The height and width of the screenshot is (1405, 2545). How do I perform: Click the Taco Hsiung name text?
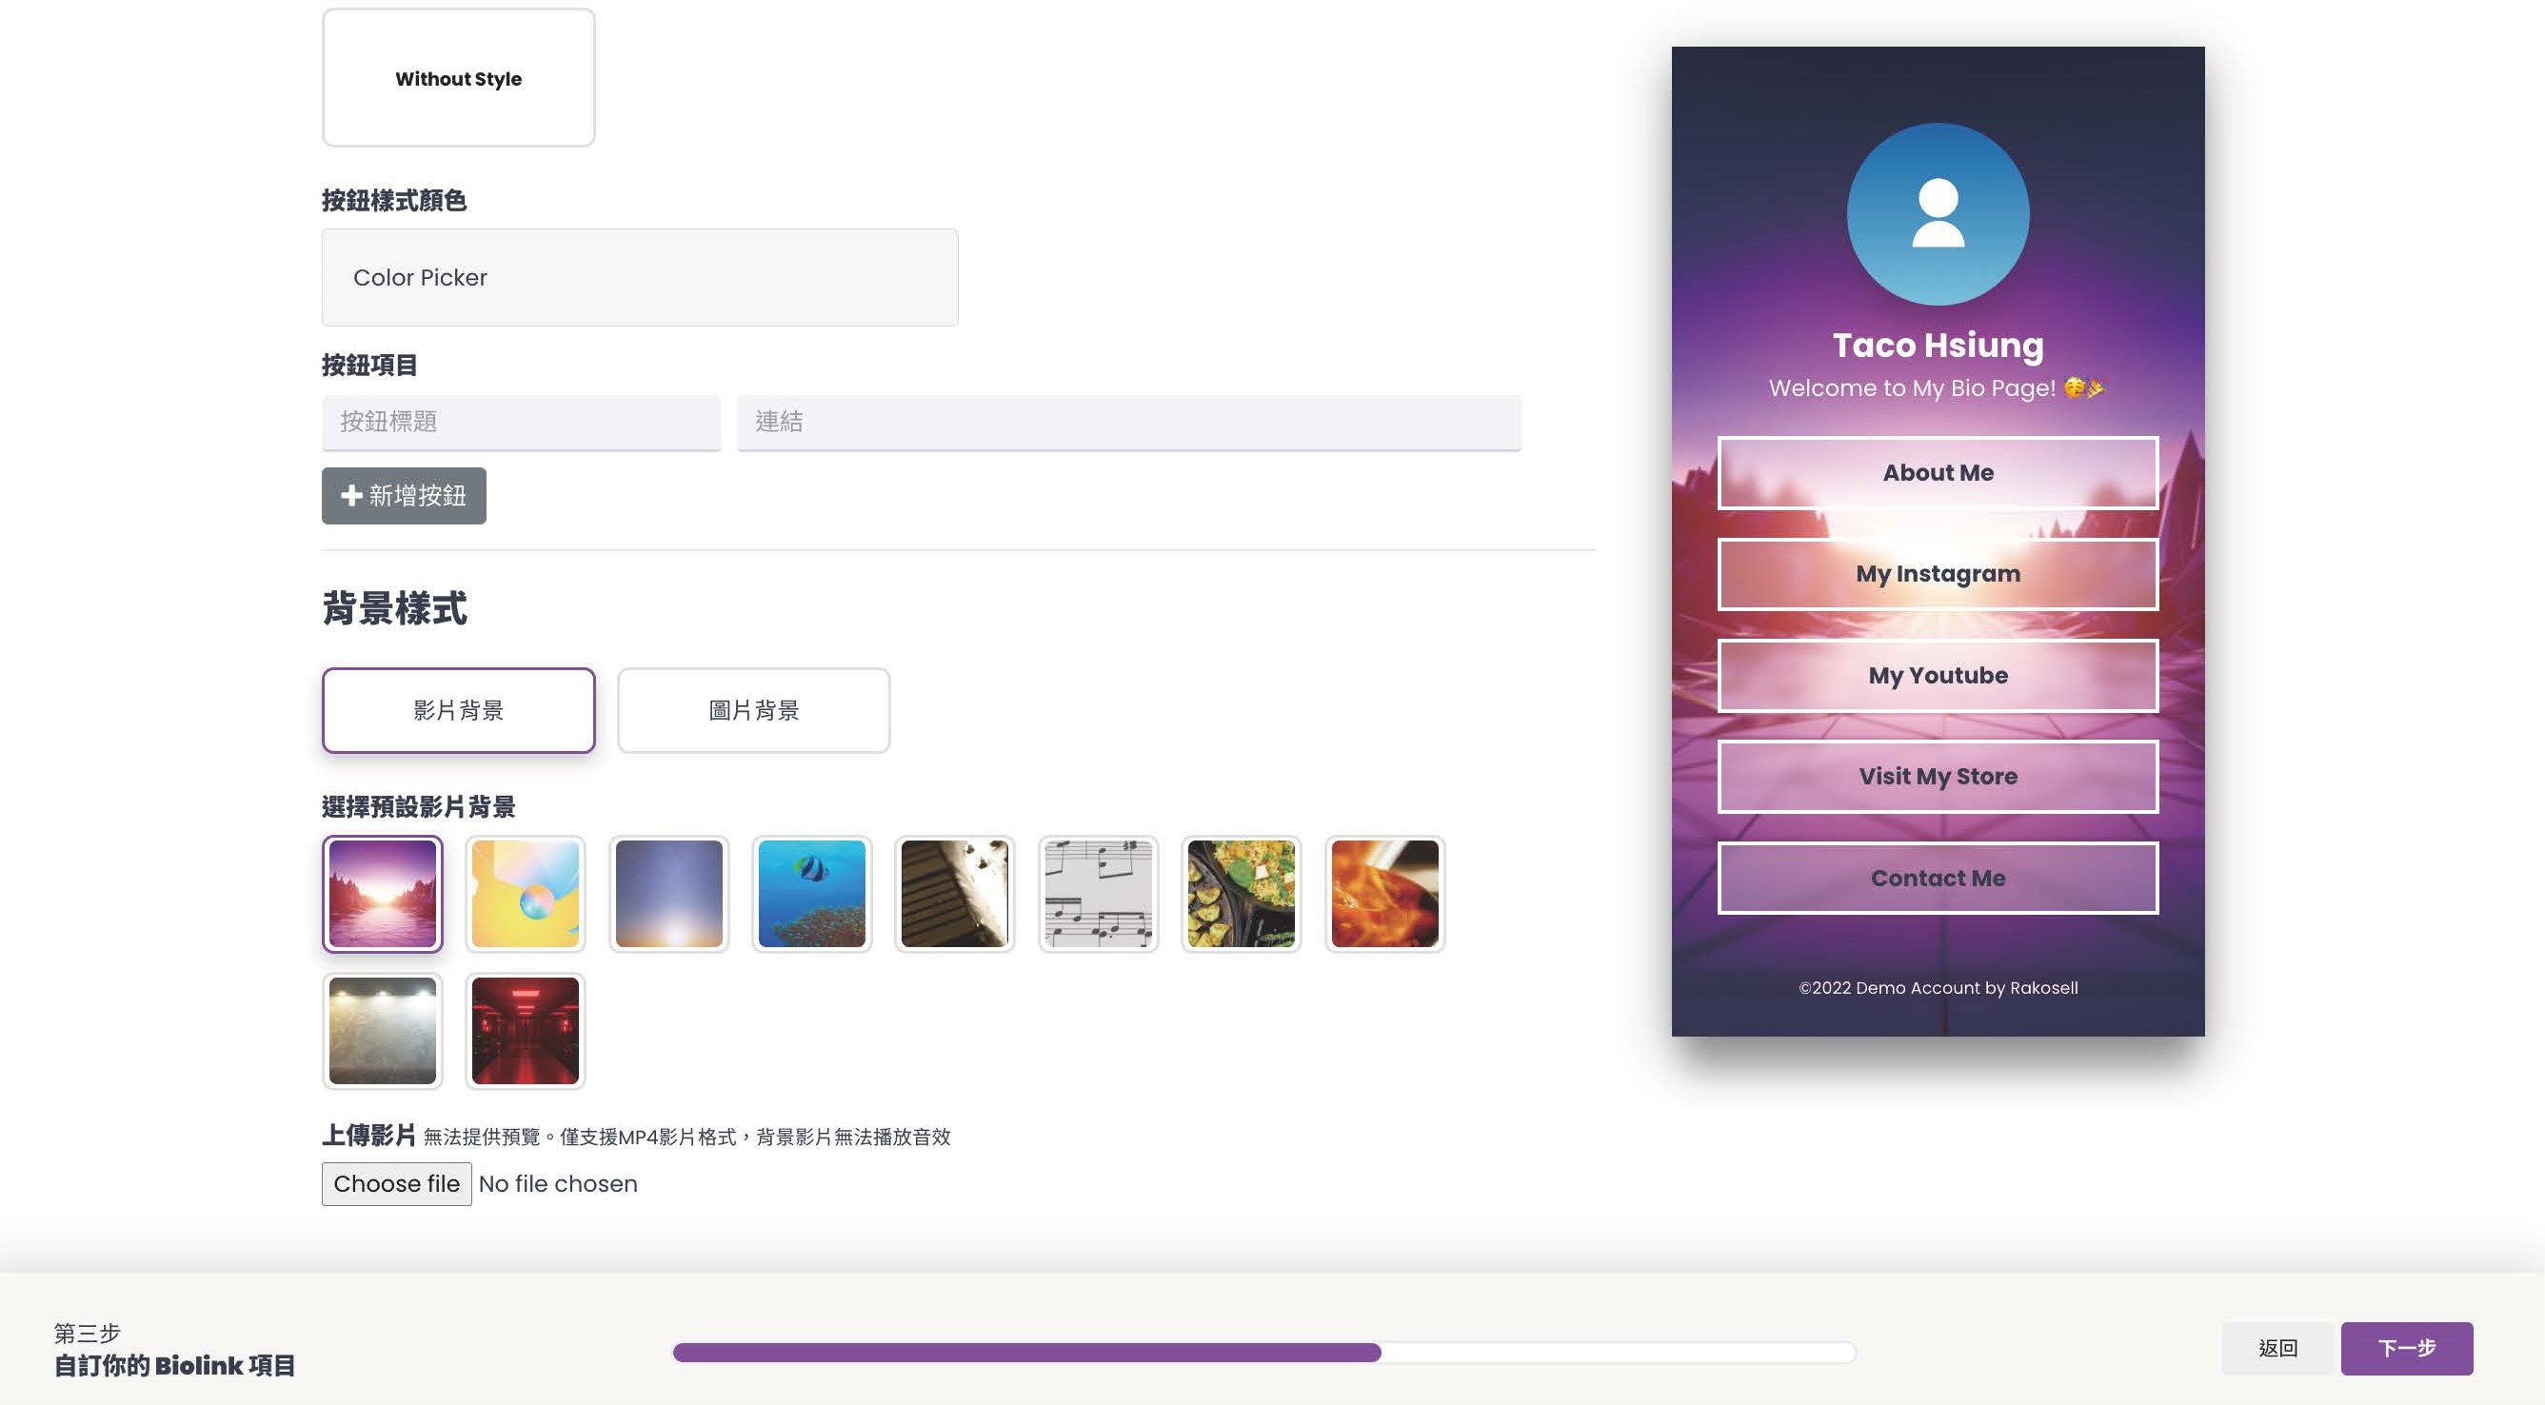1939,345
